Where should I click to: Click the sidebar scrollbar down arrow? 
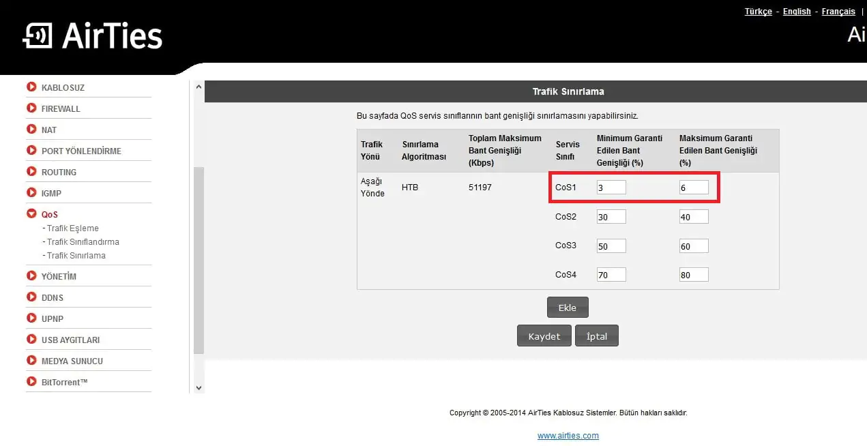(x=199, y=387)
